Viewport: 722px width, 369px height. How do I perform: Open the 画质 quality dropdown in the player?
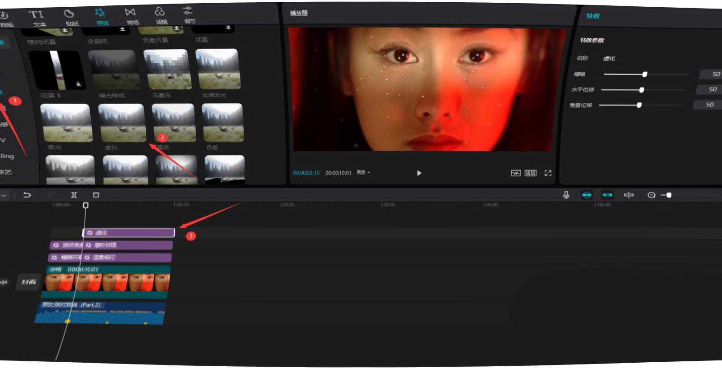point(363,173)
